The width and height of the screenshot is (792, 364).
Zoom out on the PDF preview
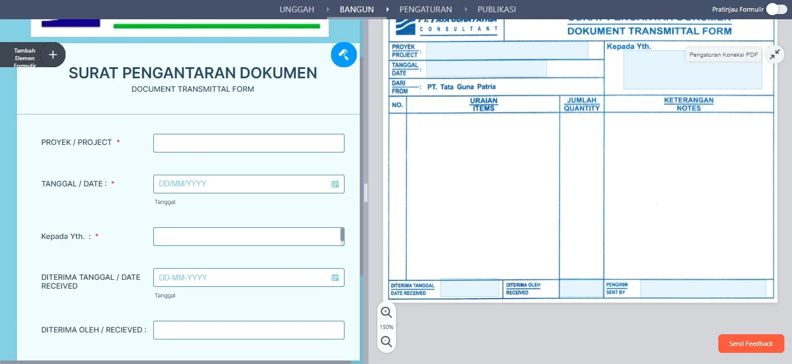coord(386,342)
